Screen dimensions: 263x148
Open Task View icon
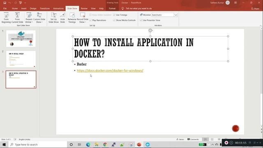point(79,144)
